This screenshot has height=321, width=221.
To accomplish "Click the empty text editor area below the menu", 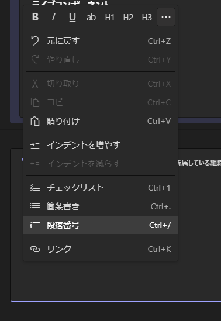I will coord(116,281).
